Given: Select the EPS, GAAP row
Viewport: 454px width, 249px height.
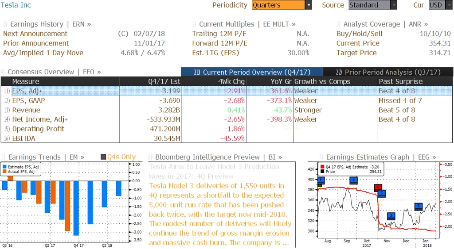Looking at the screenshot, I should click(227, 100).
